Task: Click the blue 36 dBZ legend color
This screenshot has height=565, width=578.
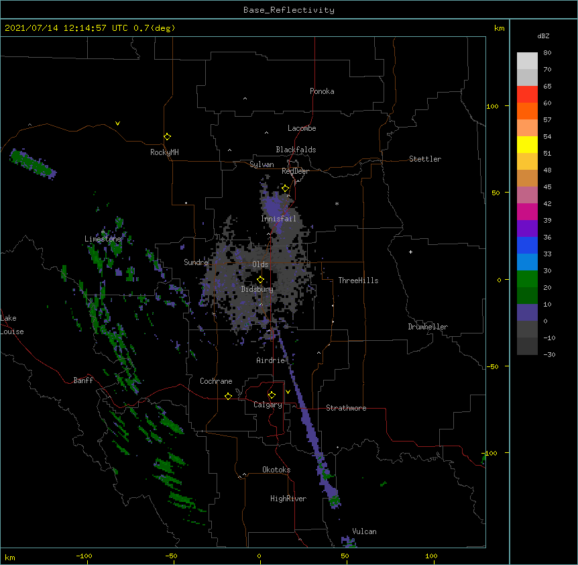Action: coord(527,245)
